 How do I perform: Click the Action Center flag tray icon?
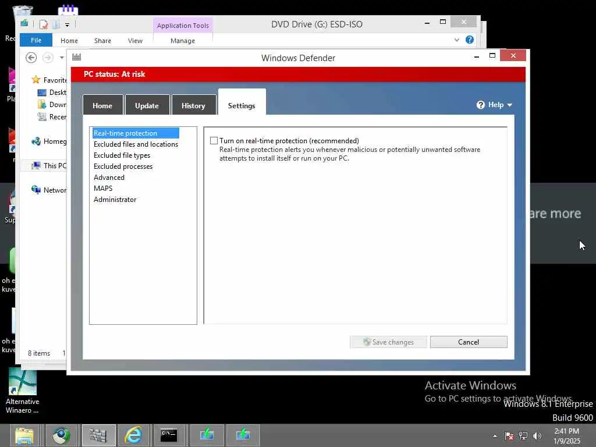[x=509, y=436]
